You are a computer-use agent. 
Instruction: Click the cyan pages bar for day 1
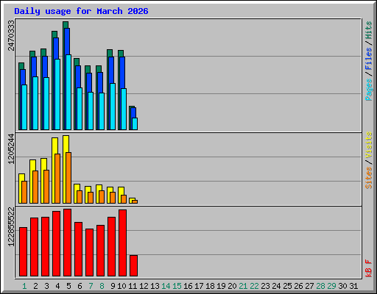[24, 107]
